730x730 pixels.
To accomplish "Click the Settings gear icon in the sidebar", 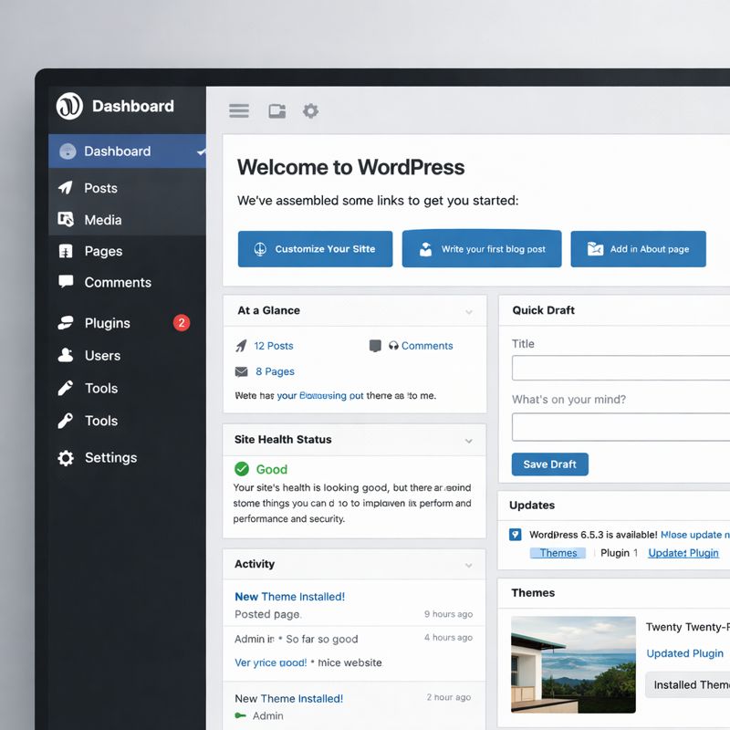I will coord(66,458).
